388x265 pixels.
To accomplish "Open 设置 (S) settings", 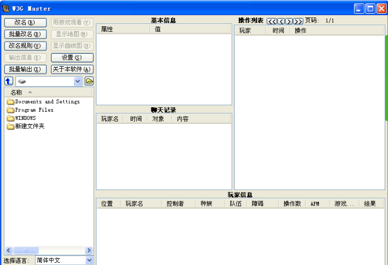I will tap(72, 57).
